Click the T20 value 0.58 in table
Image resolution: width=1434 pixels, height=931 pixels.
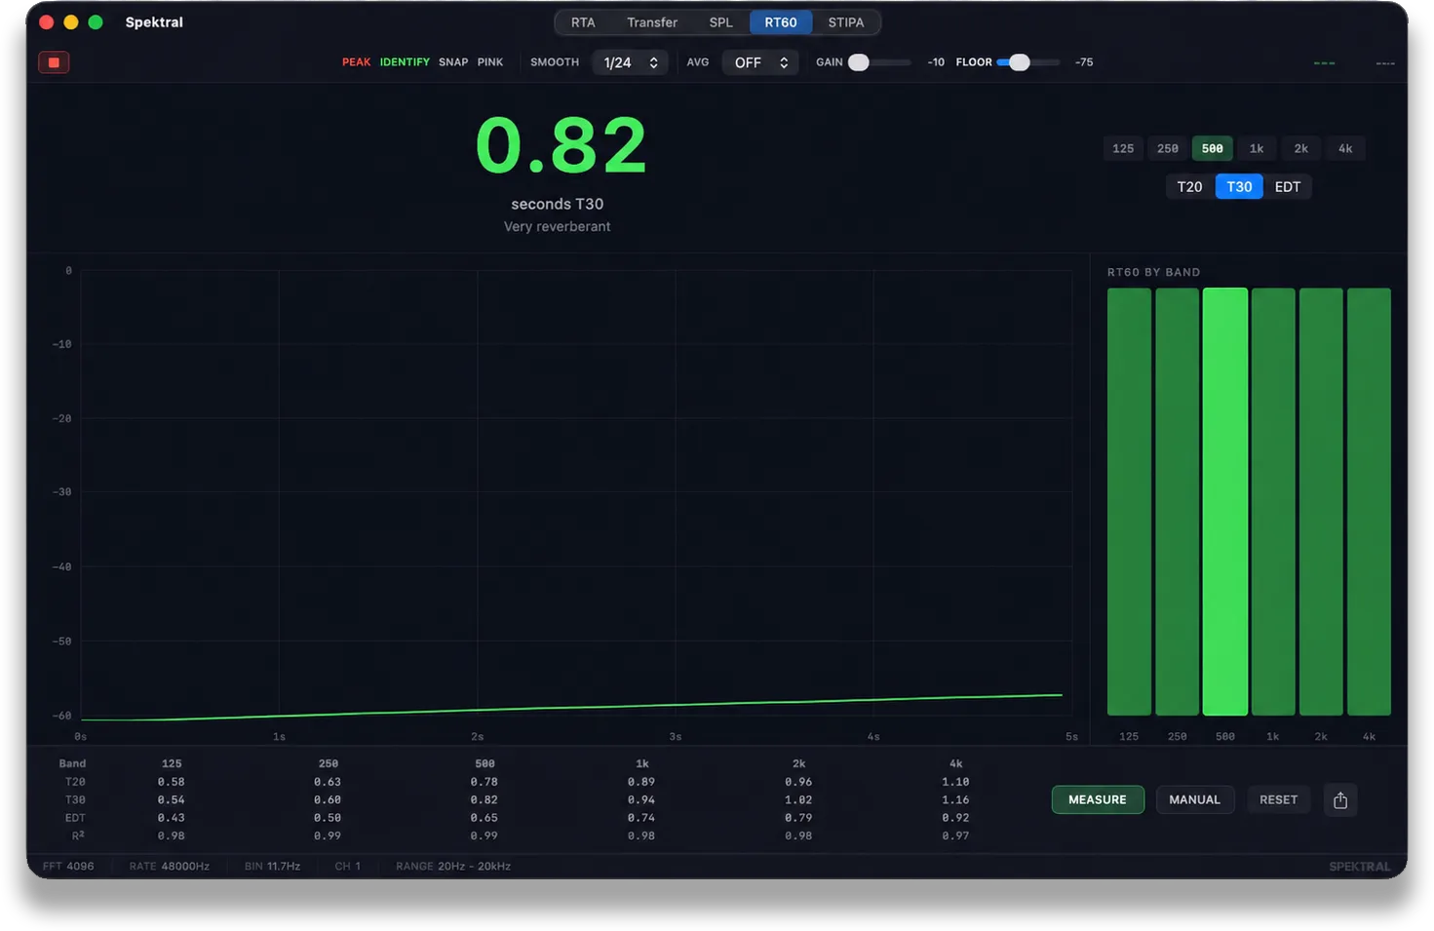click(172, 782)
